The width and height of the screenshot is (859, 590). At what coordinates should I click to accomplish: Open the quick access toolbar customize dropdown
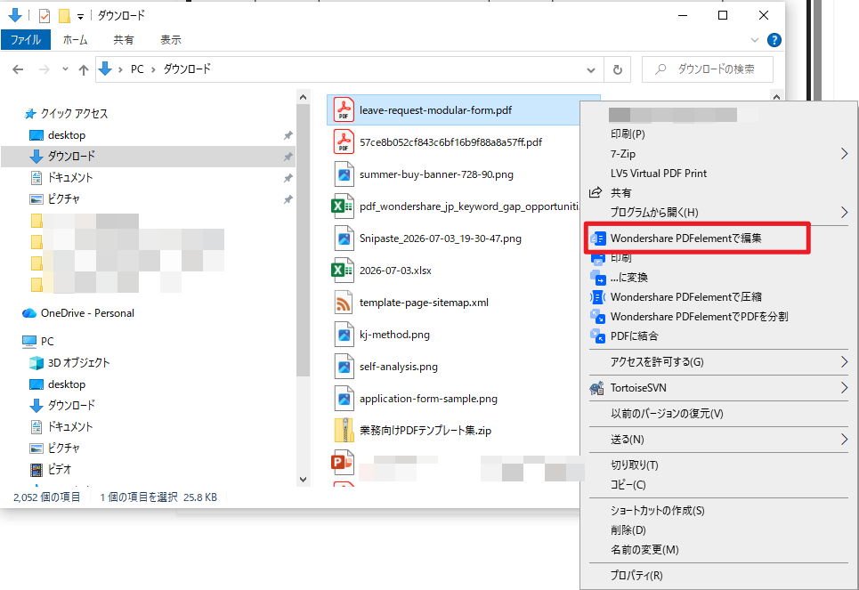point(80,17)
